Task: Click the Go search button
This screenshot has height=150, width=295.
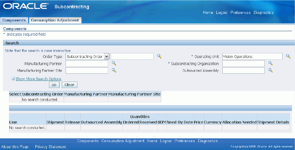Action: (x=54, y=85)
